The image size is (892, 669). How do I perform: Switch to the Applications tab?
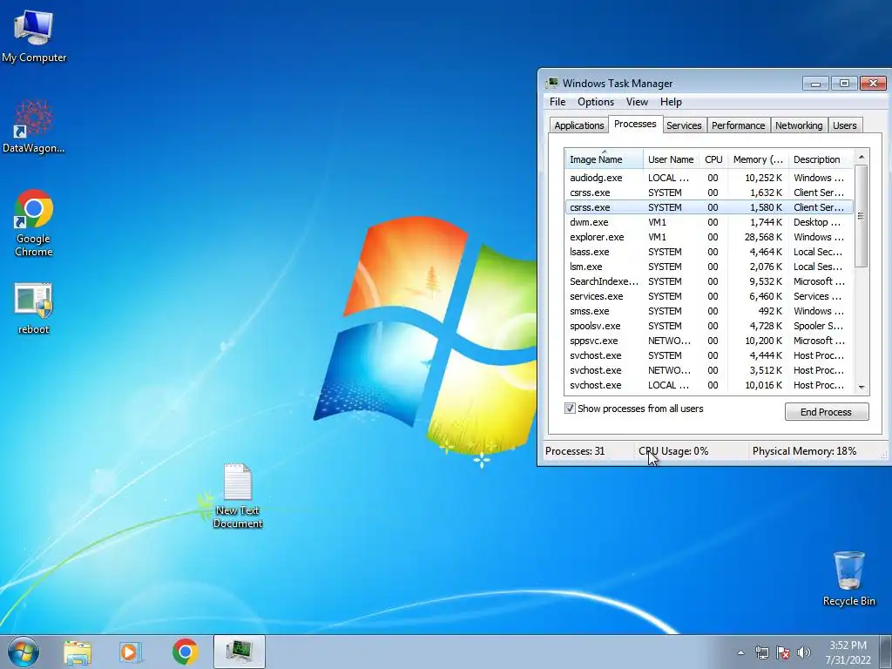tap(578, 125)
